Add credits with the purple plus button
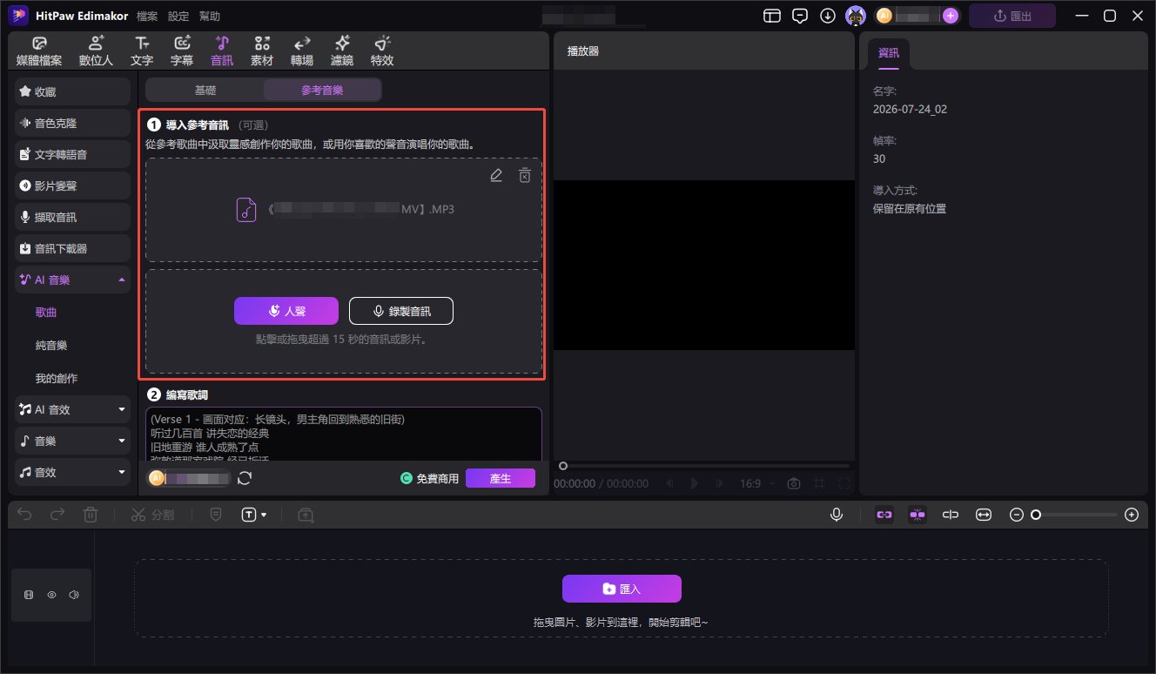 click(x=951, y=16)
